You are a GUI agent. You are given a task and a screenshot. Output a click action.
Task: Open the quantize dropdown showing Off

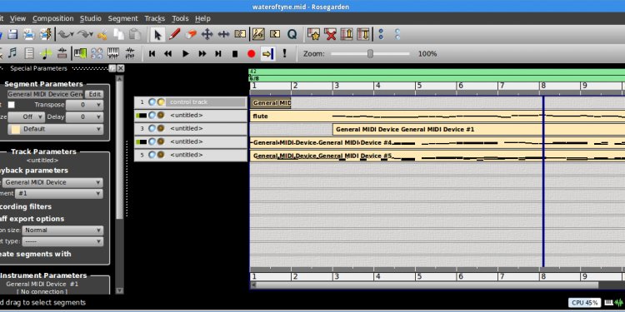click(x=27, y=117)
